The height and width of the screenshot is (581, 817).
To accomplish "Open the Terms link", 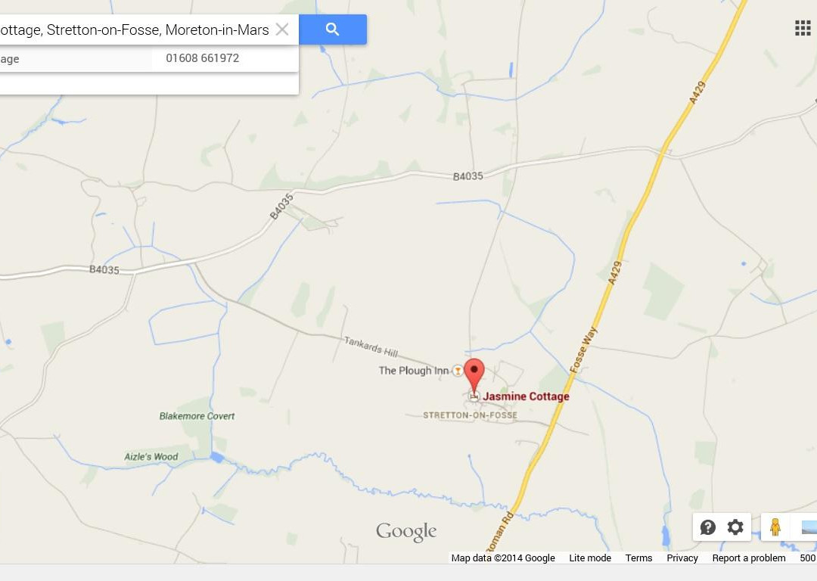I will (638, 558).
